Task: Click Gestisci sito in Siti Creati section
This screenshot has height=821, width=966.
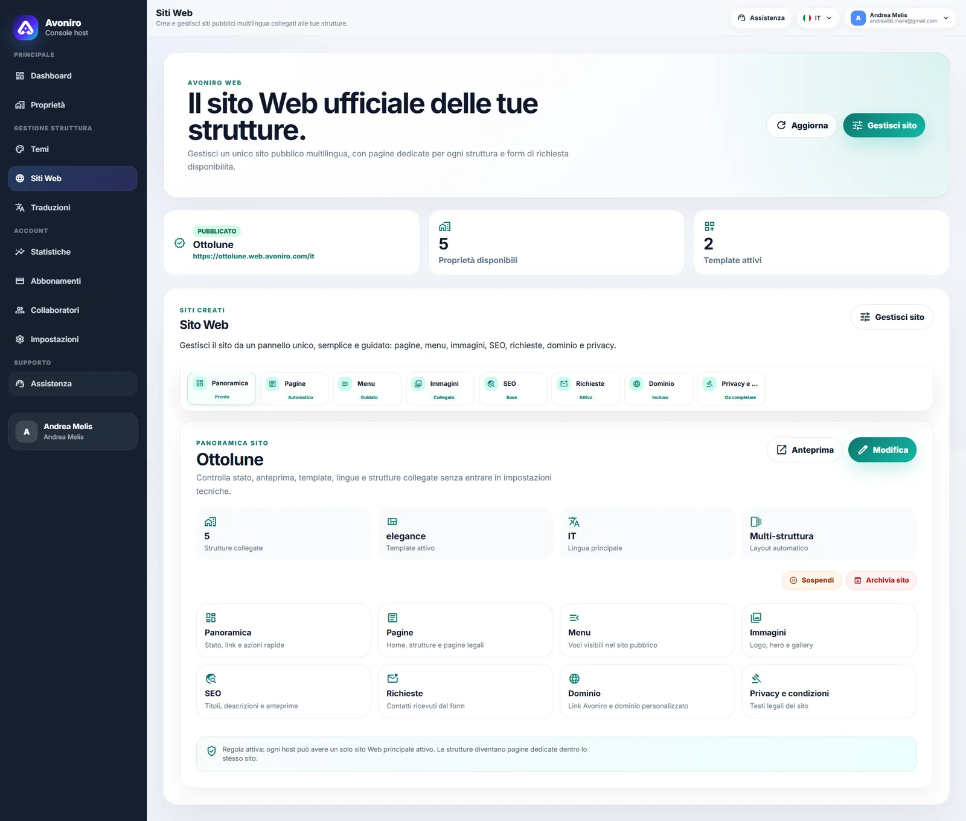Action: click(x=892, y=317)
